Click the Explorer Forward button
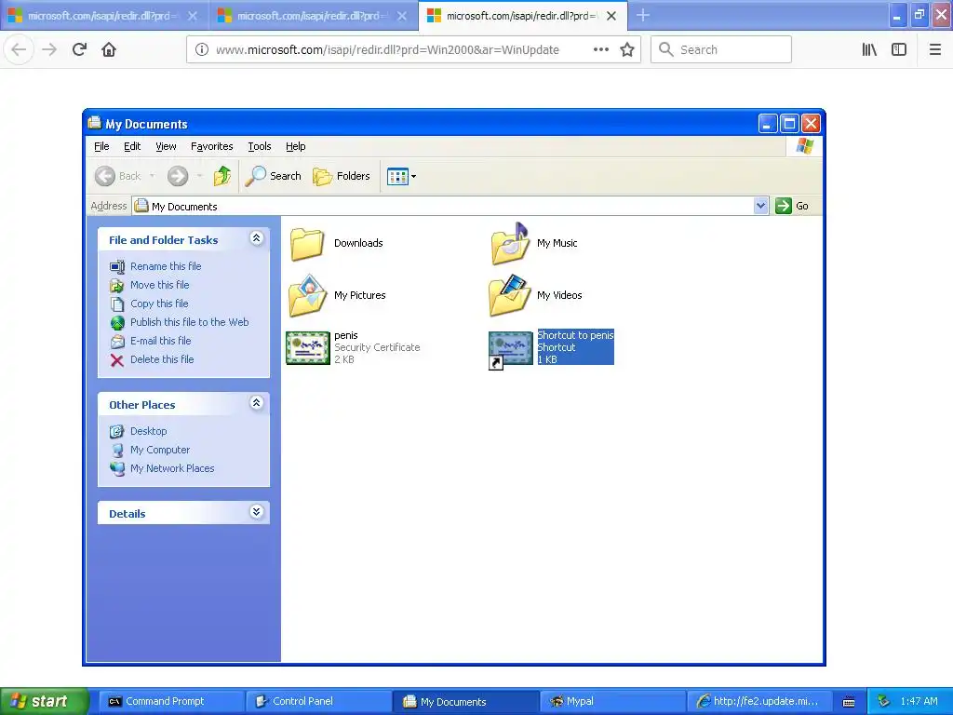Screen dimensions: 953x715 click(178, 176)
